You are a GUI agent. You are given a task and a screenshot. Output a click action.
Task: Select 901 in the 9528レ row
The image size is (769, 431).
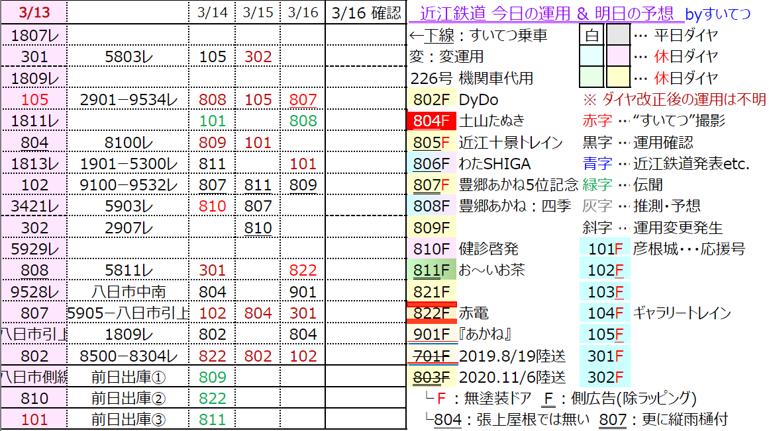(303, 292)
